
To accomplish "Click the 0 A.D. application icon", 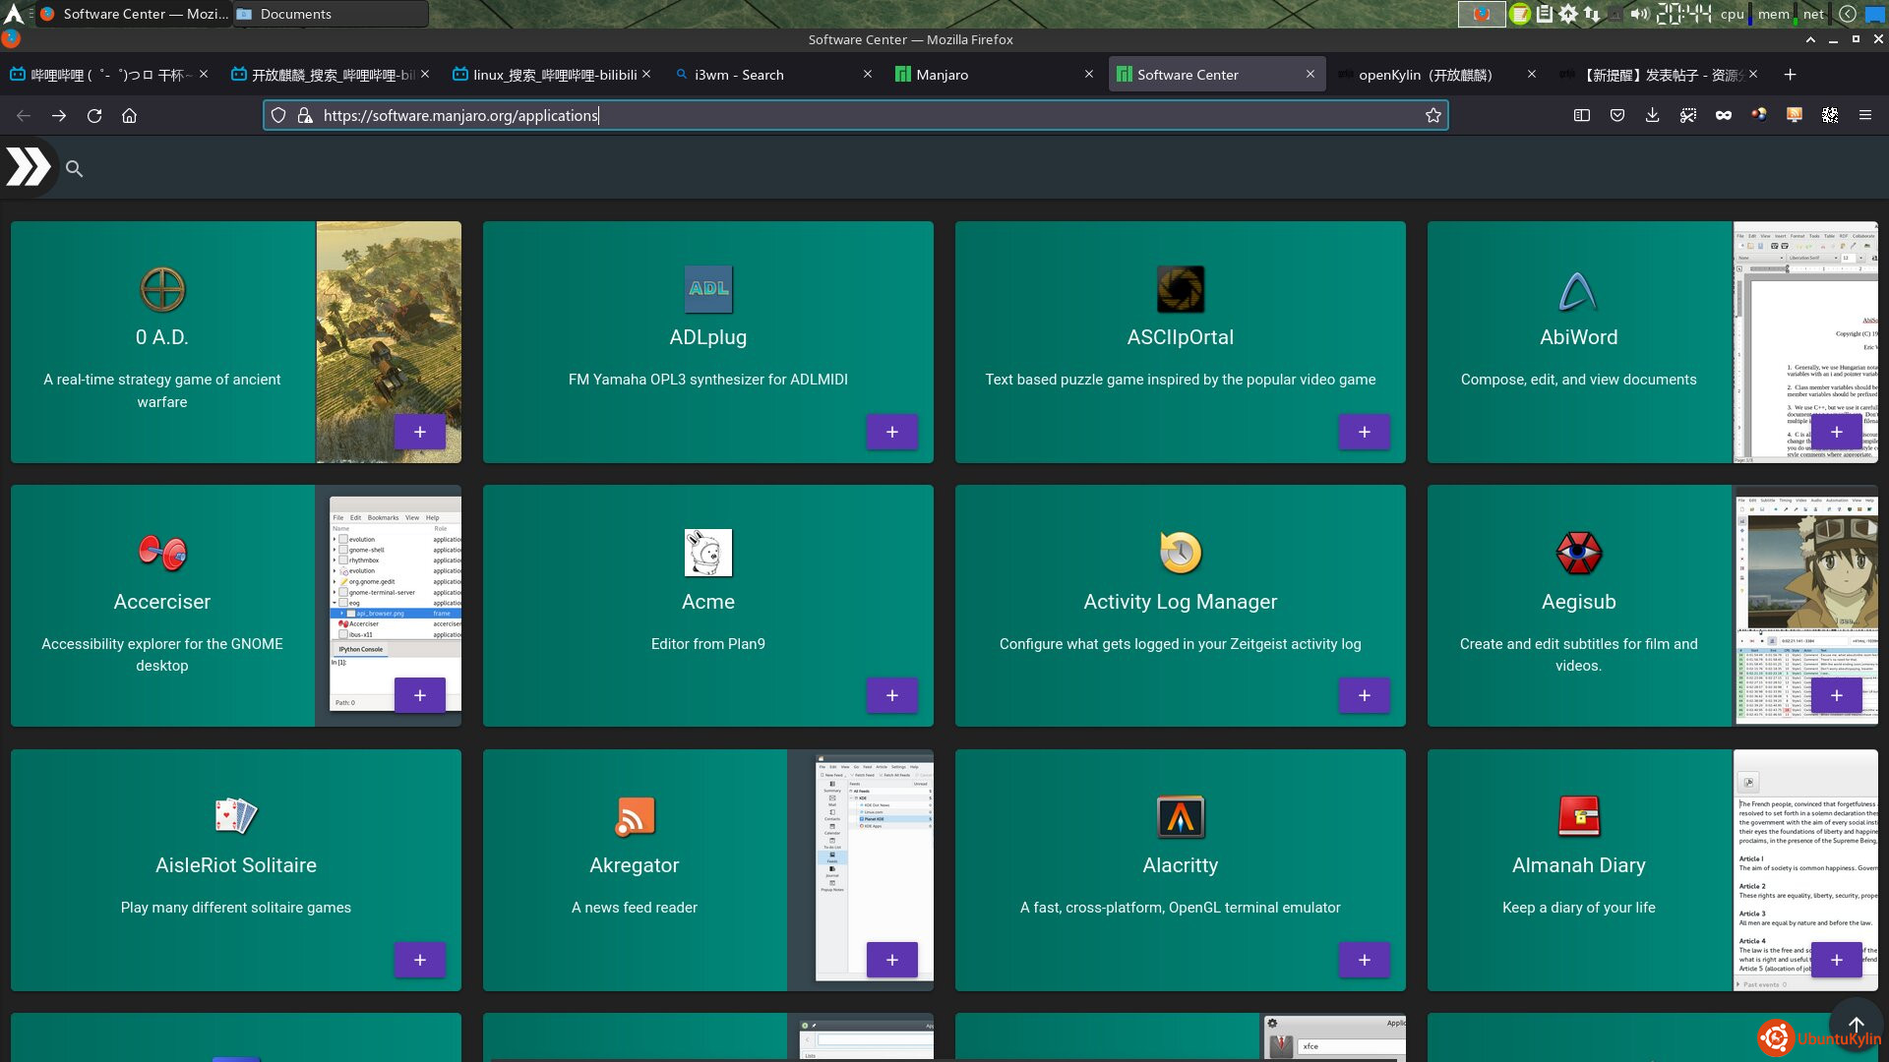I will pyautogui.click(x=162, y=289).
